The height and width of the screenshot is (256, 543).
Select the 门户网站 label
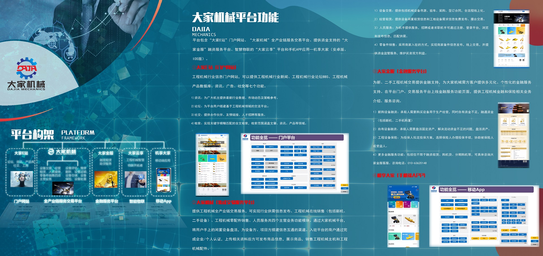pos(21,201)
